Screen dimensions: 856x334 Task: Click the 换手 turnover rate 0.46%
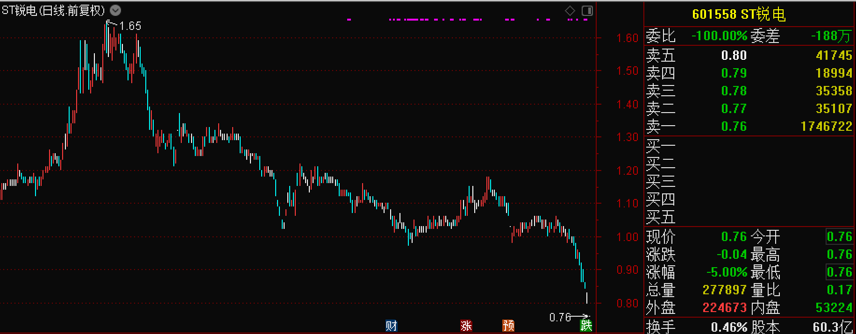click(729, 327)
